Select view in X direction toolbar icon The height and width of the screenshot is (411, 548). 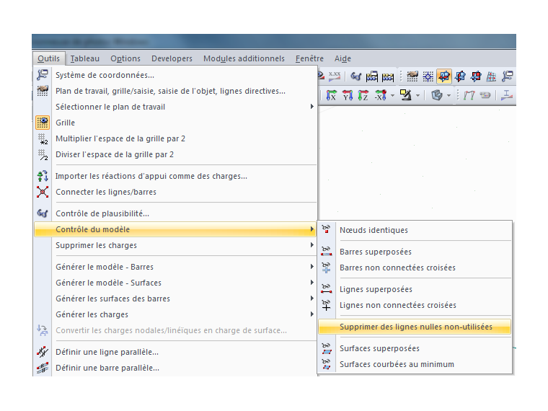pos(331,95)
